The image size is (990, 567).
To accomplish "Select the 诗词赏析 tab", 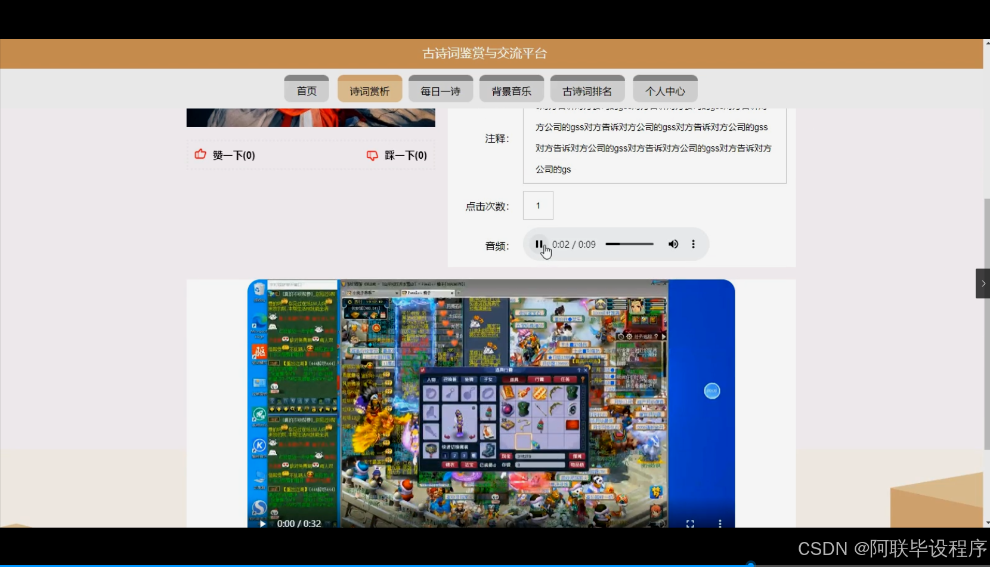I will coord(370,90).
